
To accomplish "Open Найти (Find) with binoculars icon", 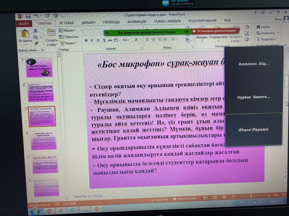I will tap(263, 27).
